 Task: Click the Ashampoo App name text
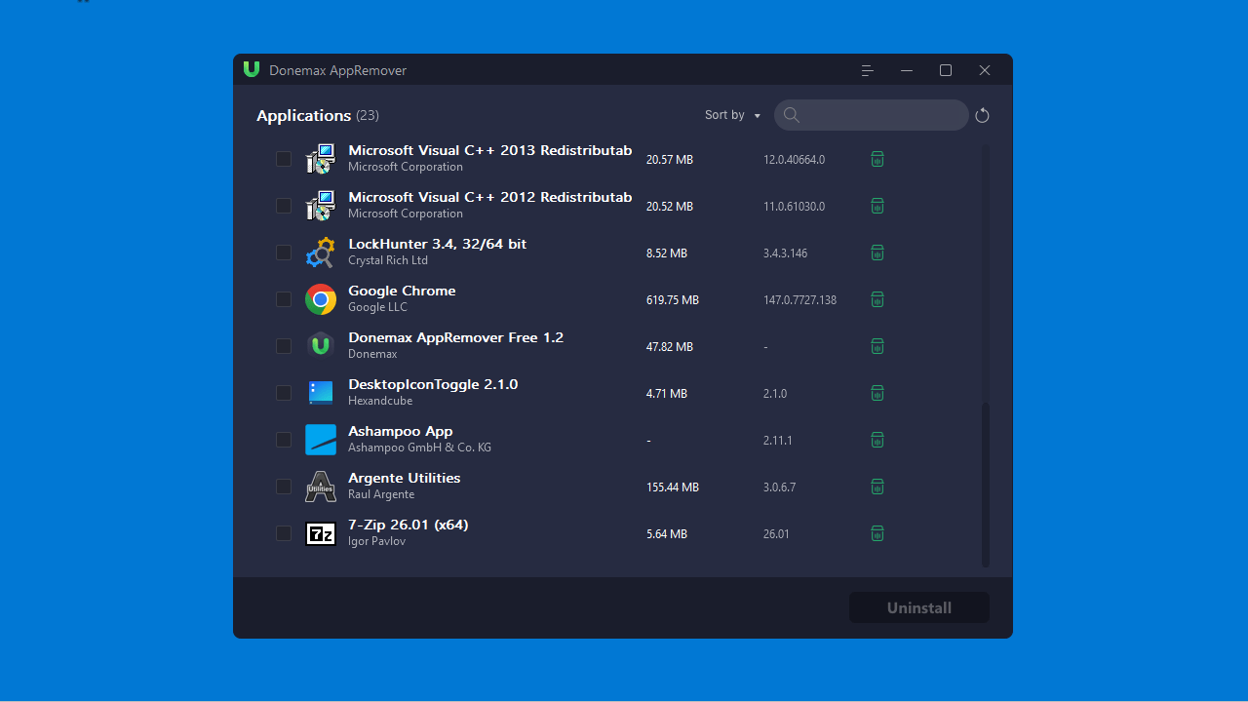401,431
